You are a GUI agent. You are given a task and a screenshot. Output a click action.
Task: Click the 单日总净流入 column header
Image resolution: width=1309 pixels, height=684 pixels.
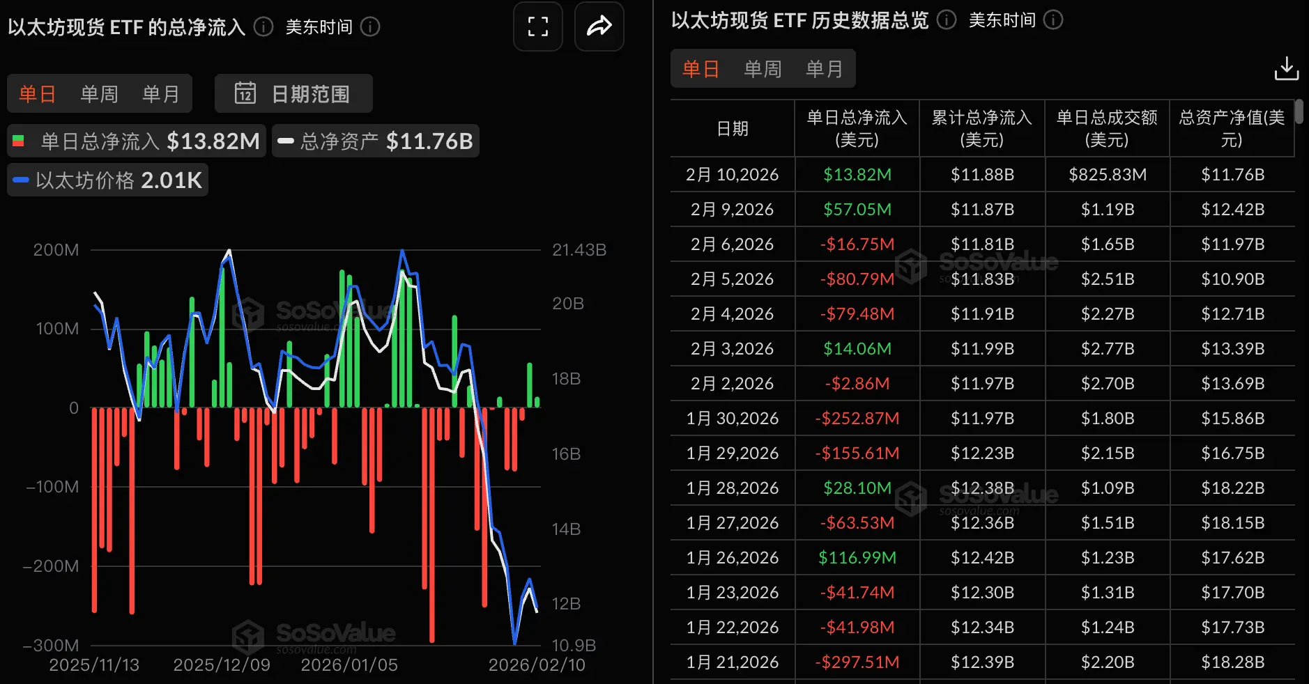[857, 128]
